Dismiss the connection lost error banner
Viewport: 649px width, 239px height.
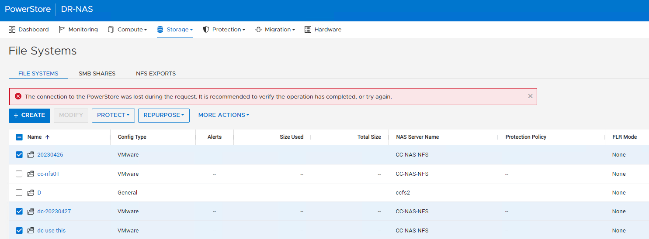point(530,96)
